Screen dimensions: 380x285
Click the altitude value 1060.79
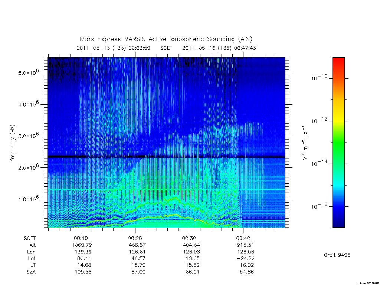pyautogui.click(x=82, y=245)
